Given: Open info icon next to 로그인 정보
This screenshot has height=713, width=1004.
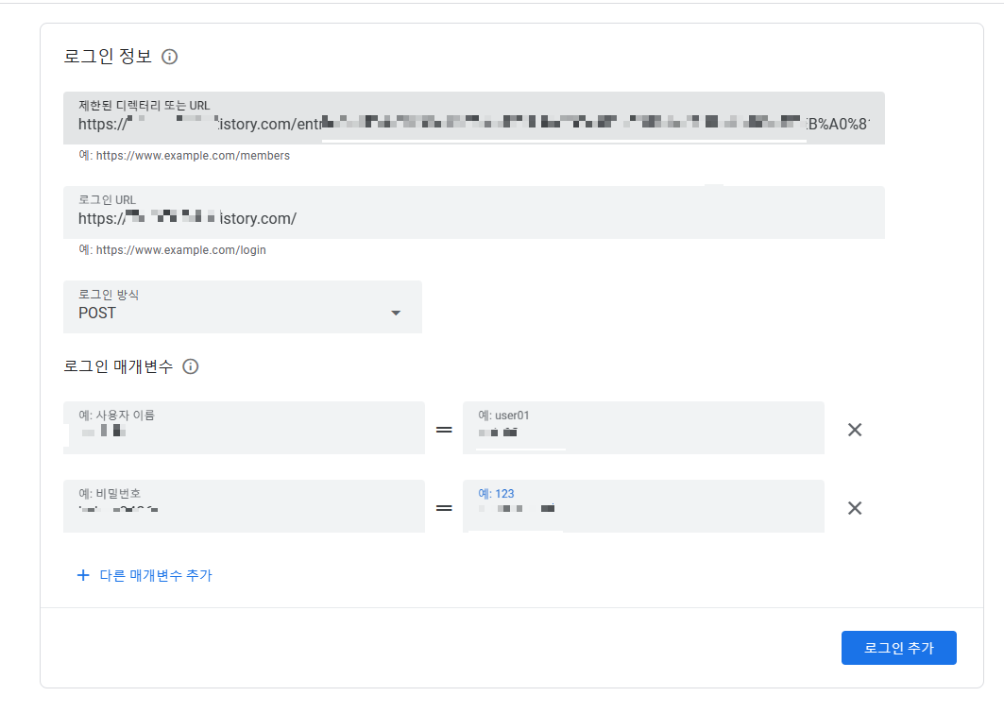Looking at the screenshot, I should click(x=170, y=57).
